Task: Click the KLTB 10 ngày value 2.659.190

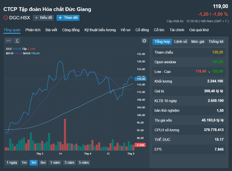Action: pyautogui.click(x=216, y=101)
